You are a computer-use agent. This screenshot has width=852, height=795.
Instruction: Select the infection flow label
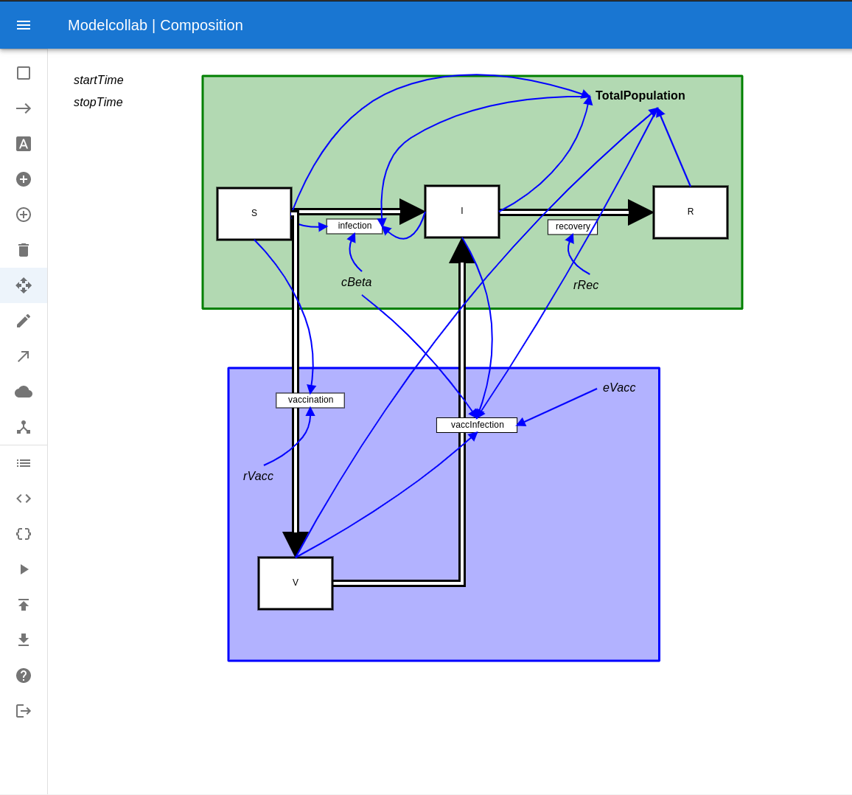(355, 226)
